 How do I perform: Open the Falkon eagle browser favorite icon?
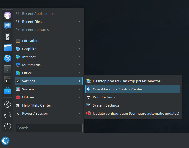click(x=8, y=15)
